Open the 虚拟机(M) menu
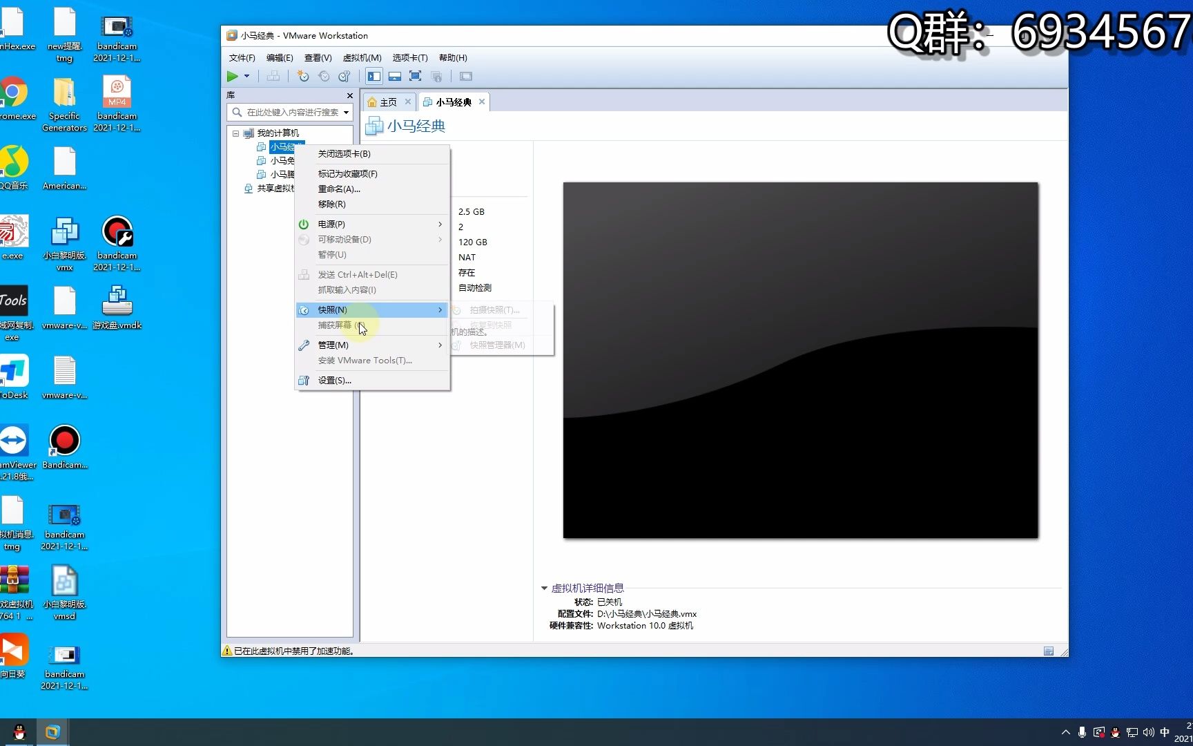This screenshot has height=746, width=1193. pos(362,58)
